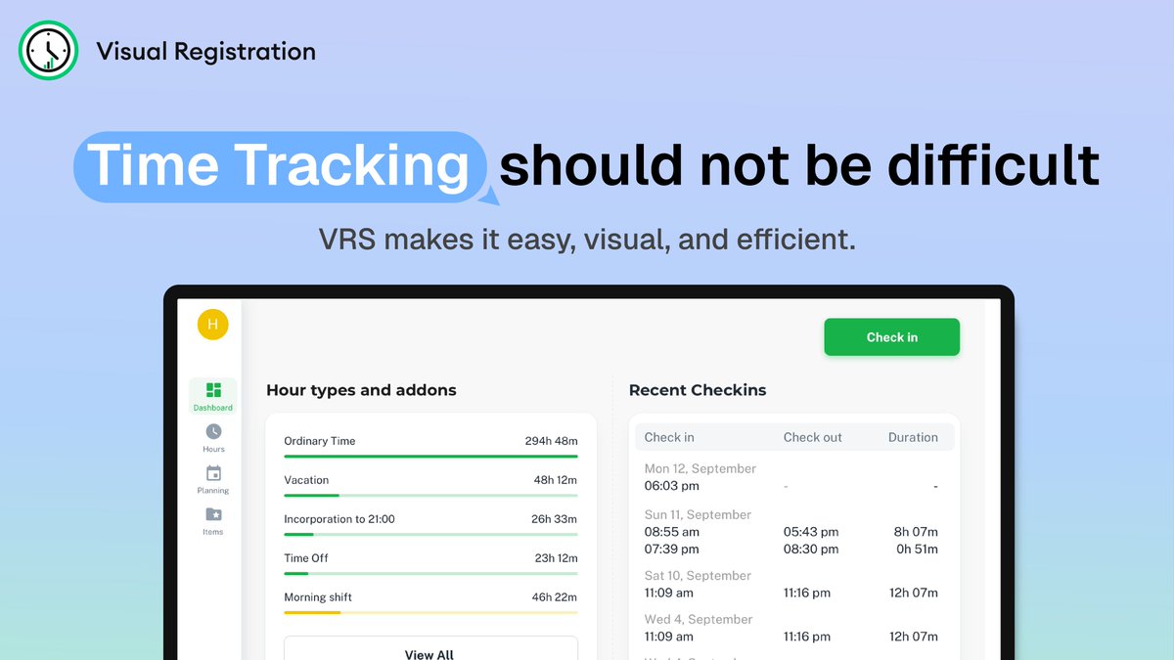This screenshot has width=1174, height=660.
Task: Click the Vacation progress bar
Action: [x=430, y=495]
